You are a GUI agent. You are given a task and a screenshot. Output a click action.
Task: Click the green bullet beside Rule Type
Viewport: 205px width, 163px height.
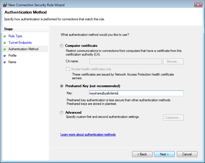pos(5,36)
